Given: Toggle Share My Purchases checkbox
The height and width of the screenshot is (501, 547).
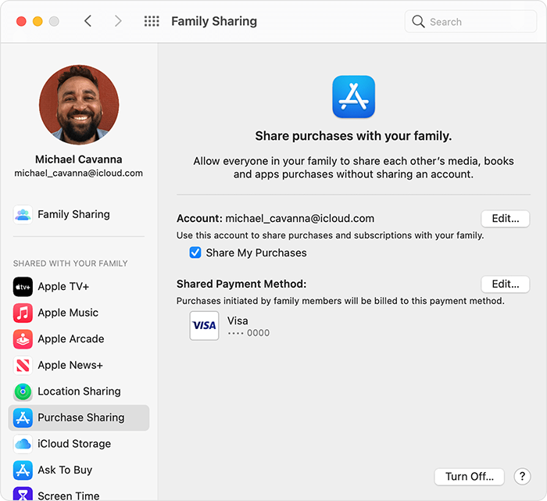Looking at the screenshot, I should click(195, 252).
